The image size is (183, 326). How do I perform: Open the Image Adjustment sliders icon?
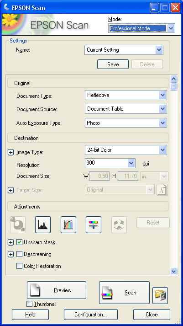pos(94,225)
